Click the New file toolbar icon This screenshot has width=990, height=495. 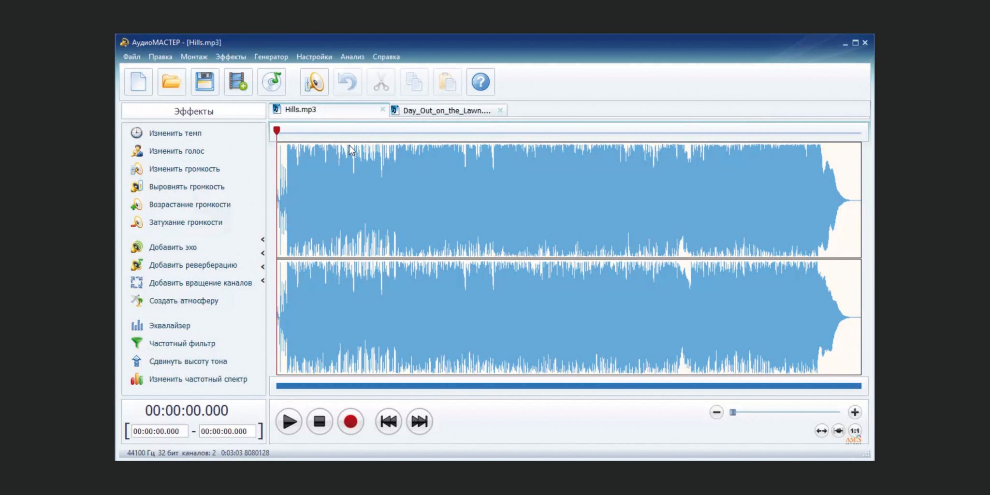139,82
